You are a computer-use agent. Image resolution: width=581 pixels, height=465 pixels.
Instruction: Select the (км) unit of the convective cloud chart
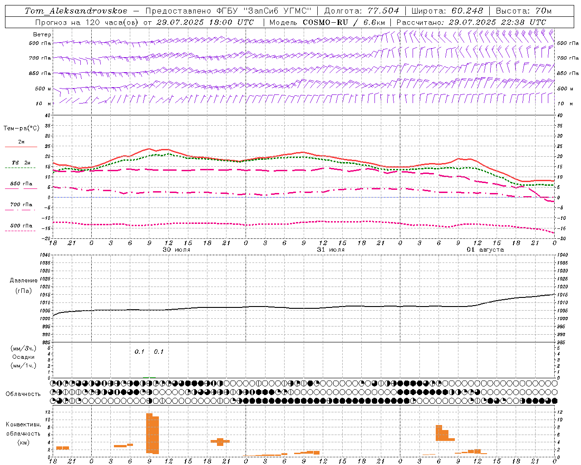click(x=23, y=442)
